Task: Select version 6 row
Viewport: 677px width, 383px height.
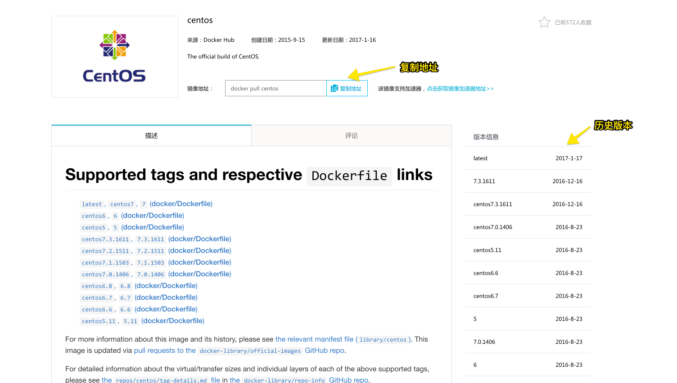Action: pyautogui.click(x=528, y=365)
